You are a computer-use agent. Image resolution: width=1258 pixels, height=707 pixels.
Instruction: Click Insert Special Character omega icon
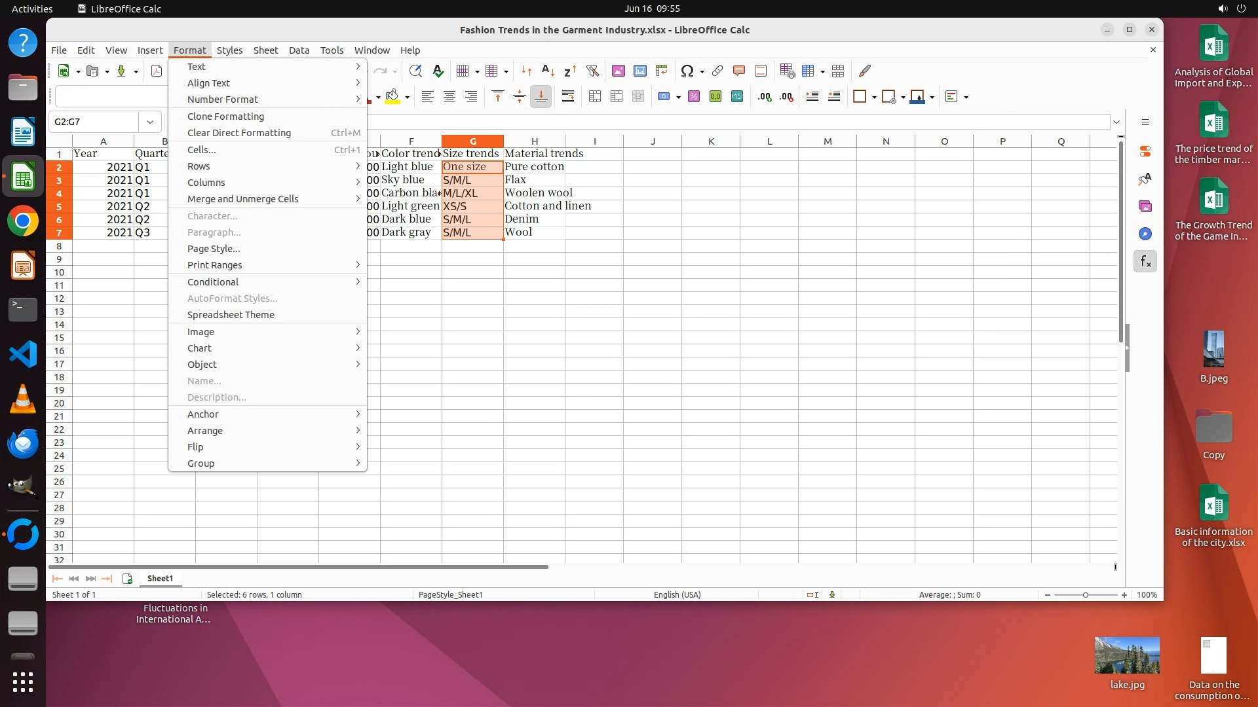pyautogui.click(x=687, y=71)
